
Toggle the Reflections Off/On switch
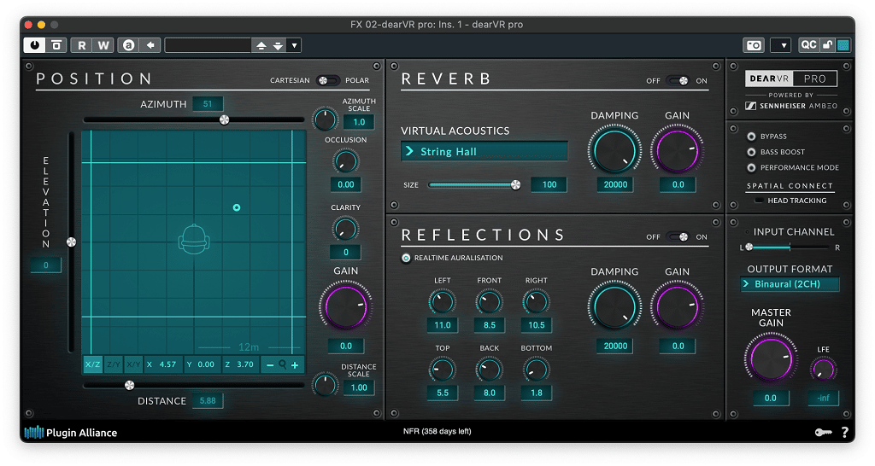(x=678, y=236)
